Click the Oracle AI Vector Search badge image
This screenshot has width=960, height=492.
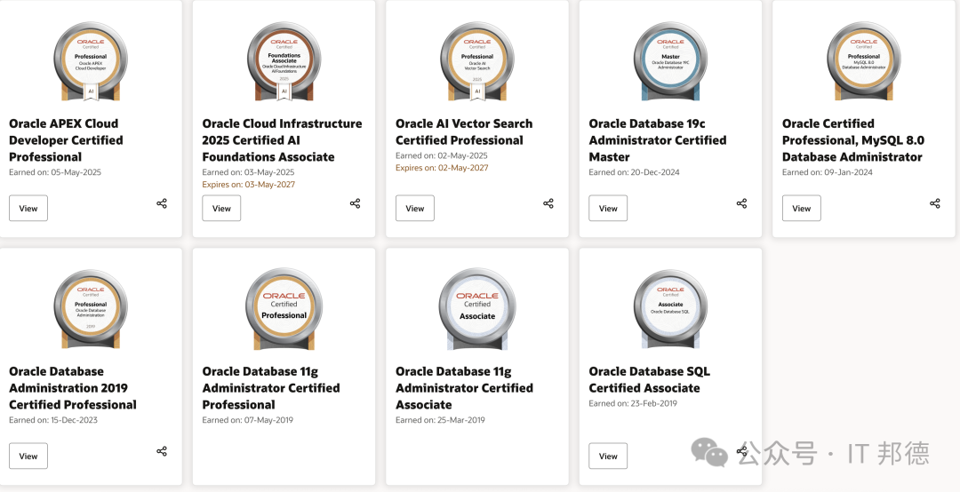[477, 61]
